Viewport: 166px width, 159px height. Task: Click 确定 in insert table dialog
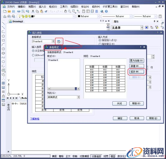point(120,118)
